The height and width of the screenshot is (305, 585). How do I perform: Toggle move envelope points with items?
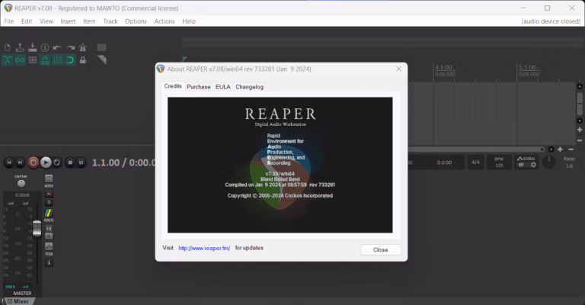click(45, 60)
